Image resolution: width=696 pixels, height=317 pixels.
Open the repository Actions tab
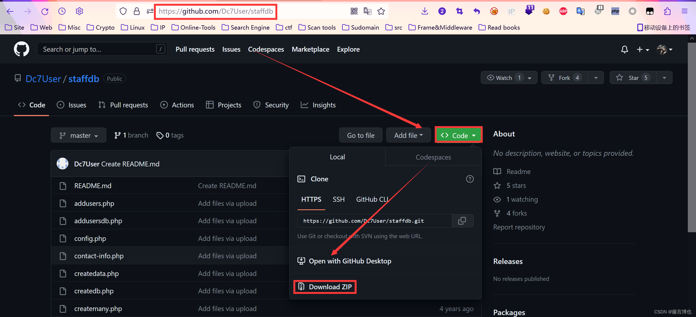(177, 105)
